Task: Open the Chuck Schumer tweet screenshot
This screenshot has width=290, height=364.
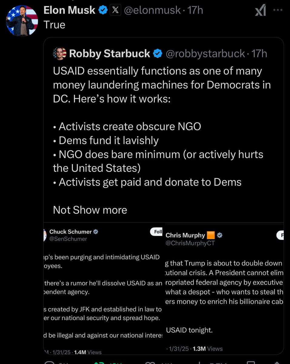Action: (x=103, y=288)
